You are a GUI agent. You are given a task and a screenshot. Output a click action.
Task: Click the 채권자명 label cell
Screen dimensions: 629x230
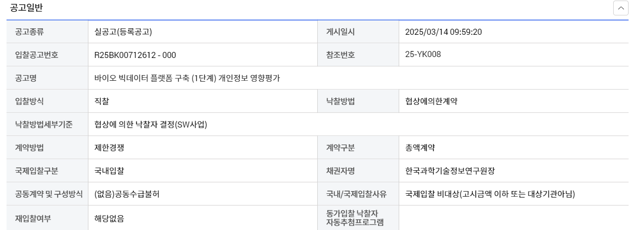click(358, 171)
